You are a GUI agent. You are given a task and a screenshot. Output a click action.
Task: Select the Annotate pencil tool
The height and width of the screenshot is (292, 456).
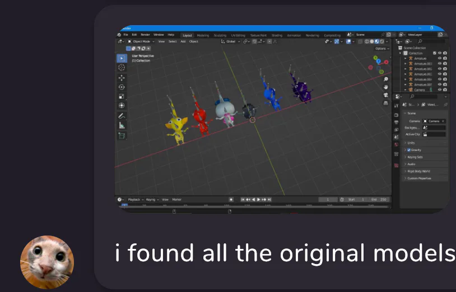pos(122,116)
